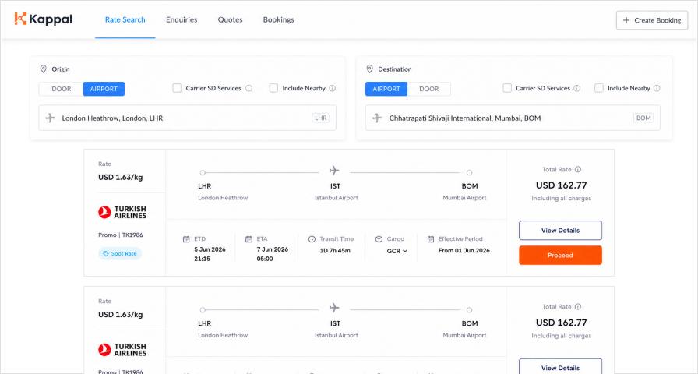The image size is (698, 374).
Task: Open the Rate Search tab
Action: click(125, 19)
